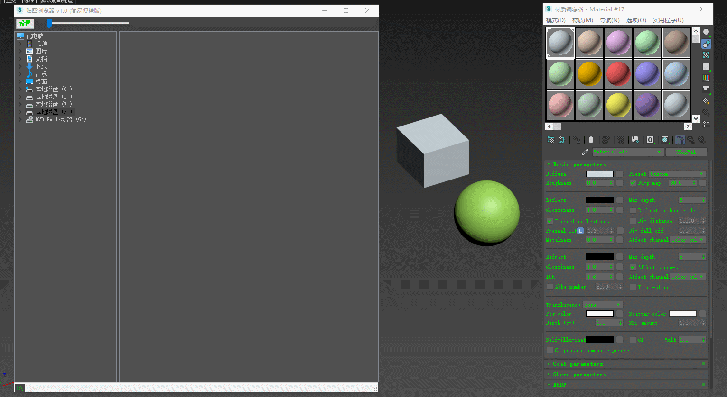Select the orange material sample sphere

click(589, 73)
